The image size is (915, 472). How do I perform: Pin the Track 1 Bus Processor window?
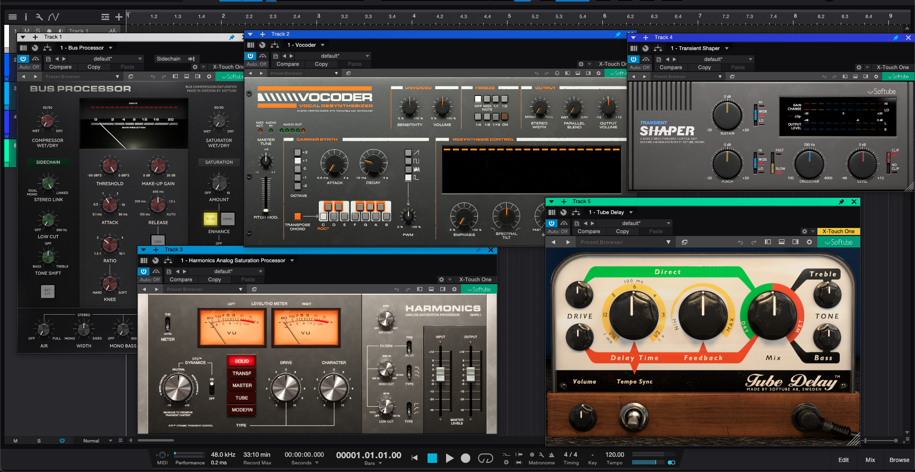232,37
